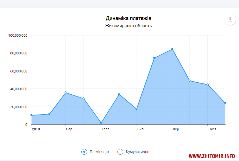
Task: Click the peak data point at Вер
Action: pos(172,49)
